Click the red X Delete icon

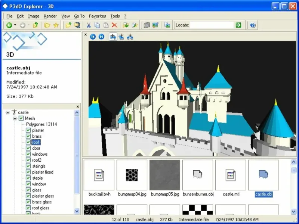click(114, 25)
